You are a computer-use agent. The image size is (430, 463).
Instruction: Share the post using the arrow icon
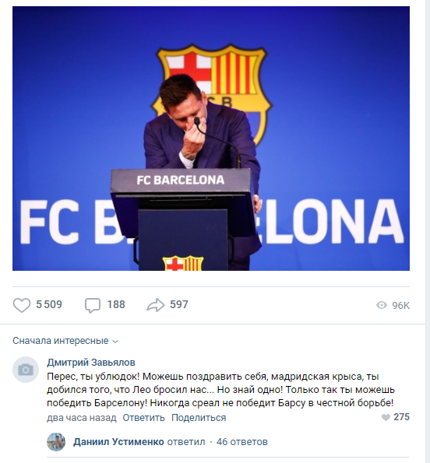(156, 305)
